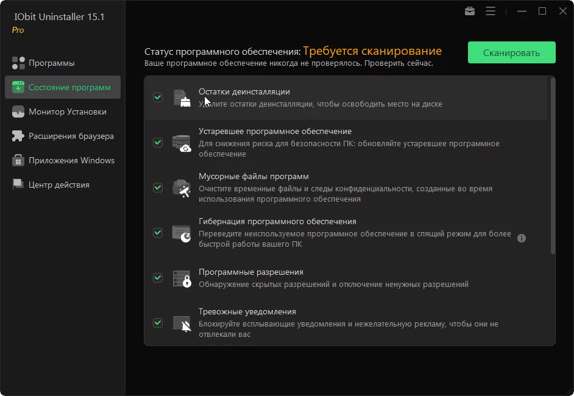This screenshot has width=574, height=396.
Task: Uncheck the Тревожные уведомления checkbox
Action: tap(158, 323)
